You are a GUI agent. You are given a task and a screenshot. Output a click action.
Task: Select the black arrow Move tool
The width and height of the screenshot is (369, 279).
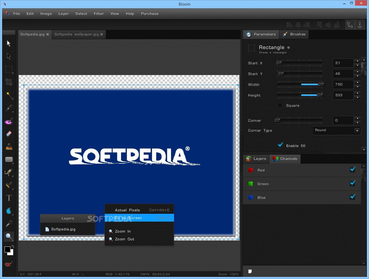coord(9,43)
